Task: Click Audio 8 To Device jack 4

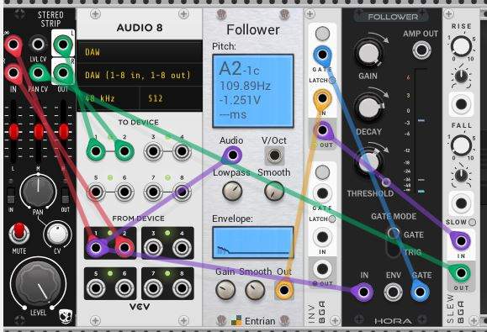Action: (182, 151)
